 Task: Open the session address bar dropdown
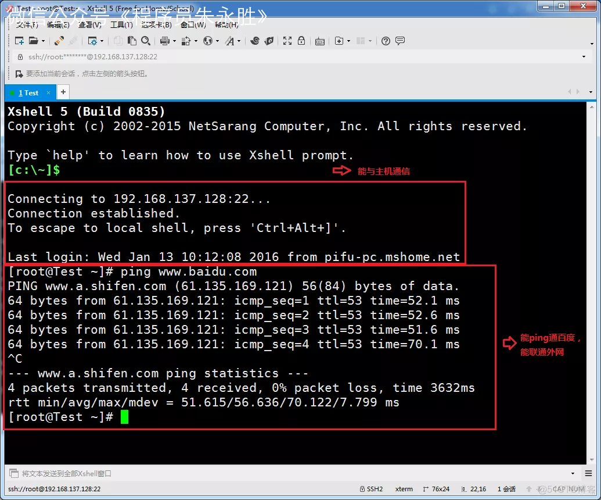click(x=584, y=56)
